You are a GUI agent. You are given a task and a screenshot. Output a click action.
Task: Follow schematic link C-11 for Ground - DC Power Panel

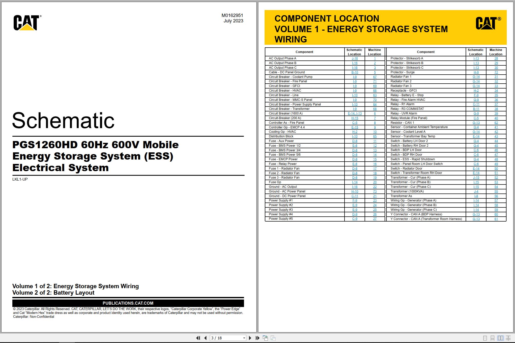click(355, 196)
